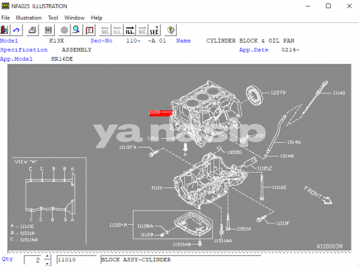The height and width of the screenshot is (266, 359).
Task: Increase the Qty stepper value
Action: (47, 257)
